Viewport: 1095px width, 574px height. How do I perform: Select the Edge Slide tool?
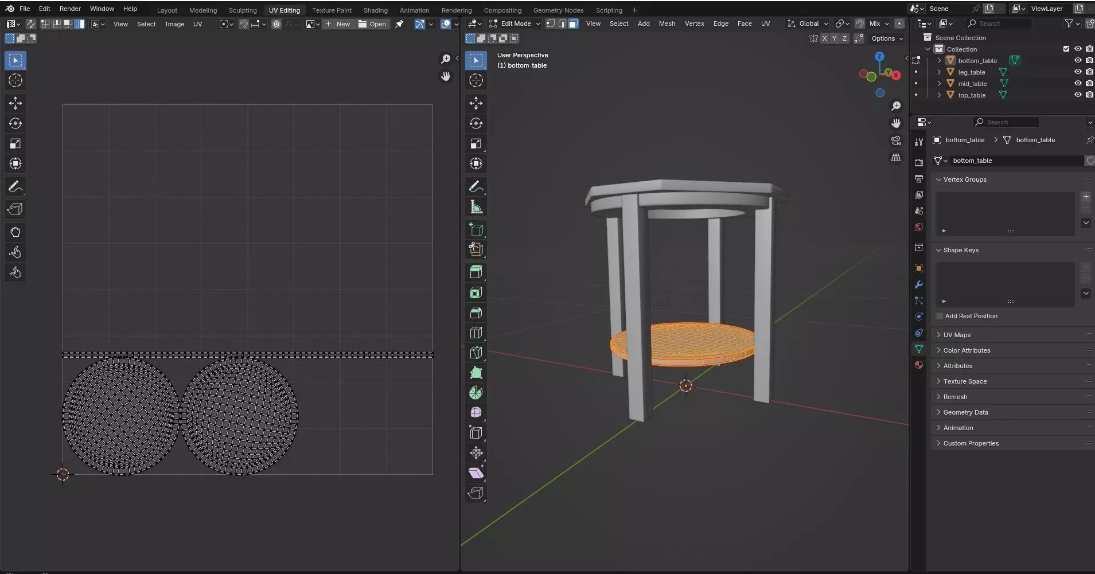476,432
